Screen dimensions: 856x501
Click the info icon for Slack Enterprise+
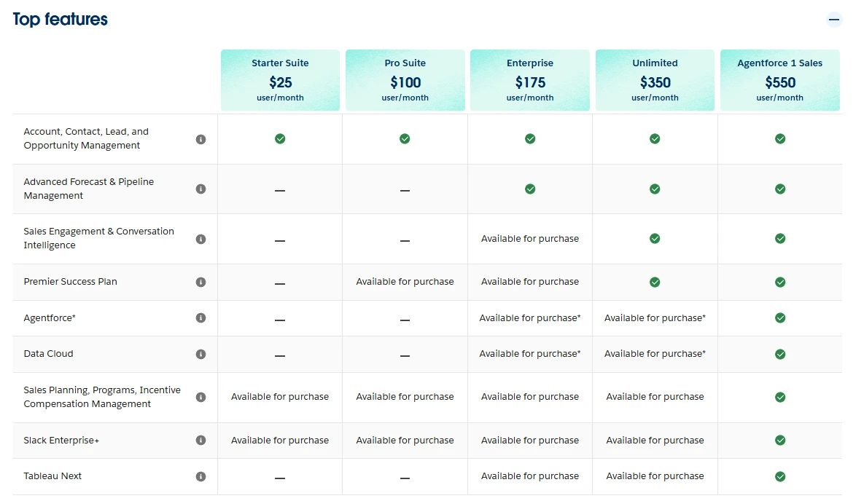201,440
